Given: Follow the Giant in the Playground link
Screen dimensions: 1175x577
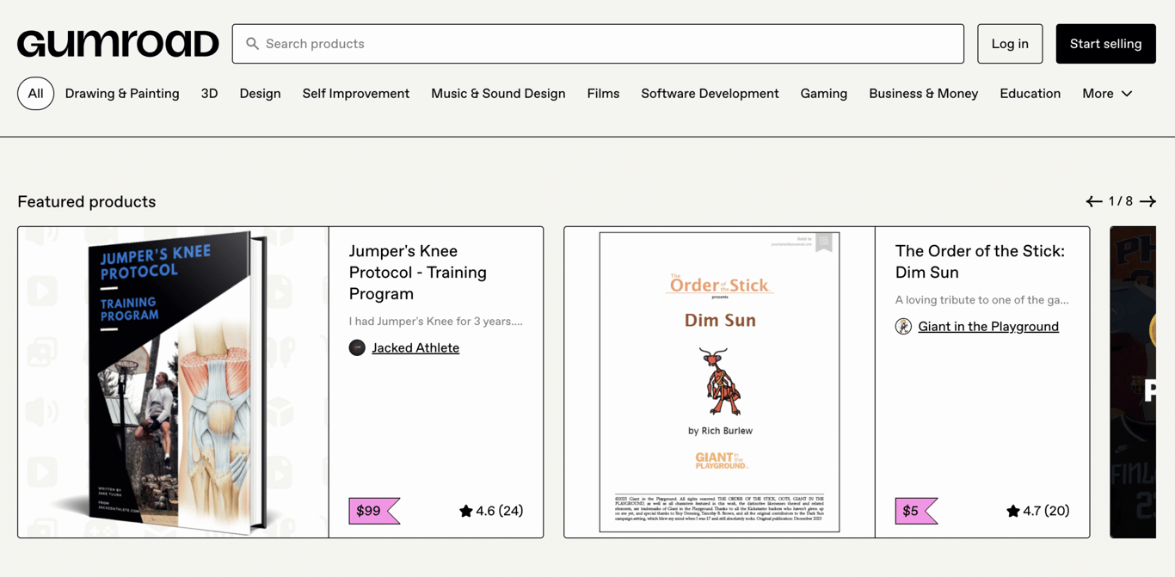Looking at the screenshot, I should click(988, 326).
